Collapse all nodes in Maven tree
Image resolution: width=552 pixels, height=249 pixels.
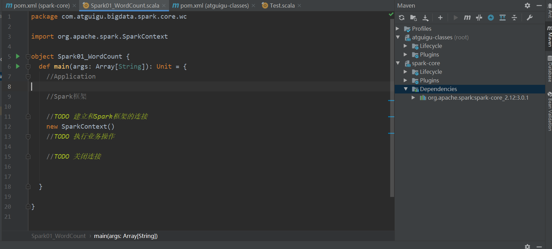514,18
